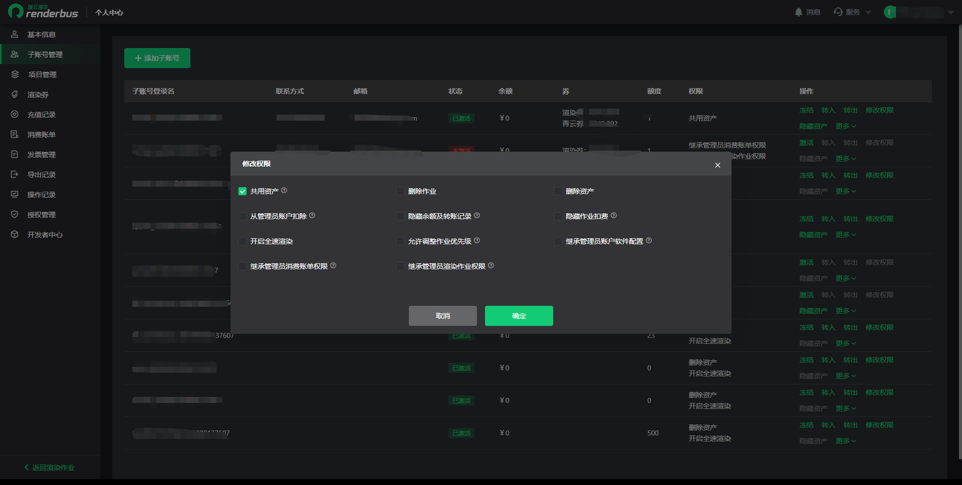Click the 添加子账号 button

157,58
